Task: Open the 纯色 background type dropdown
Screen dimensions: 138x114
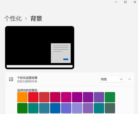Action: click(112, 79)
